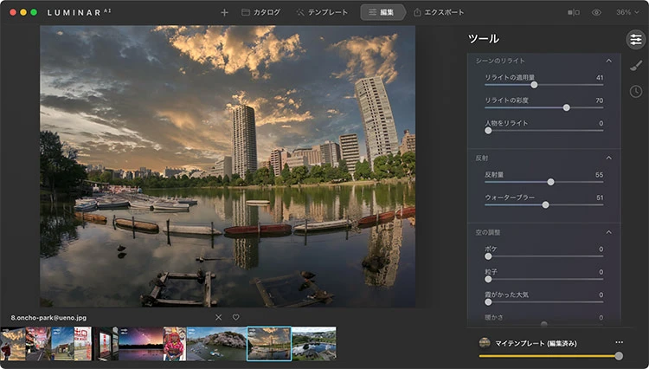Open the three-dot menu beside マイテンプレート
Screen dimensions: 649x369
click(x=619, y=343)
